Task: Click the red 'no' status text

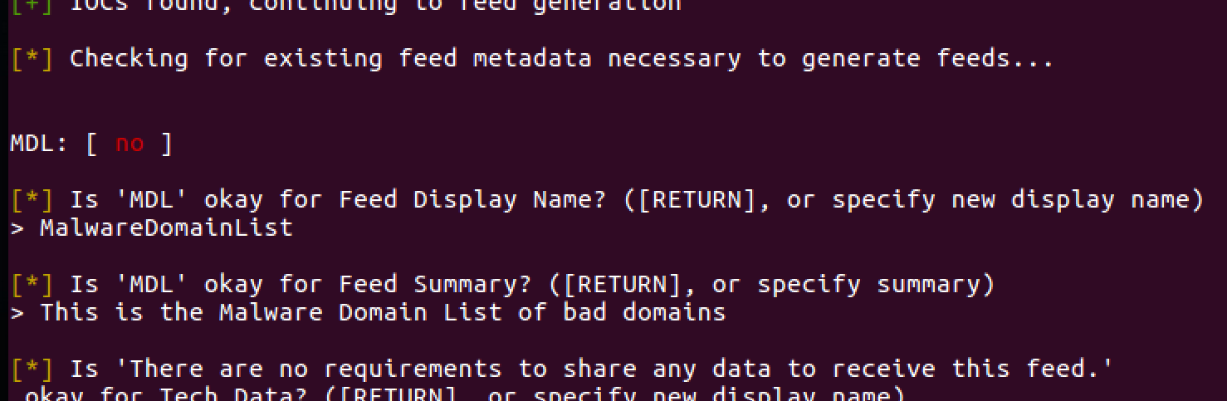Action: tap(130, 144)
